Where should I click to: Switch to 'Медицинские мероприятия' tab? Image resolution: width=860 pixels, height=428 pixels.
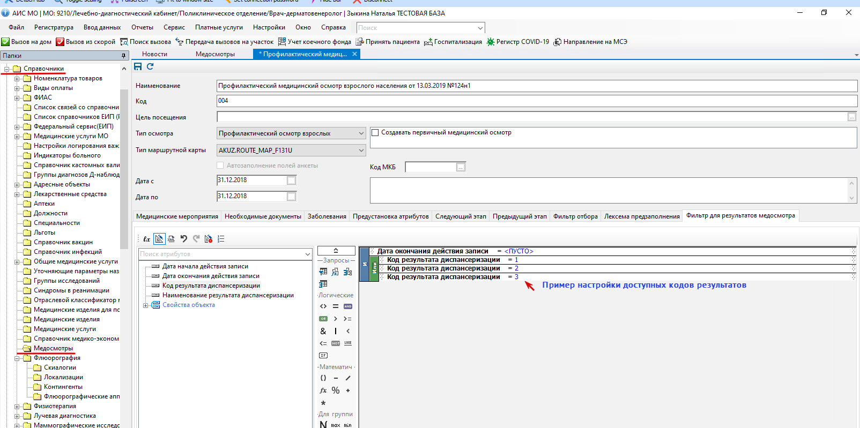click(177, 216)
